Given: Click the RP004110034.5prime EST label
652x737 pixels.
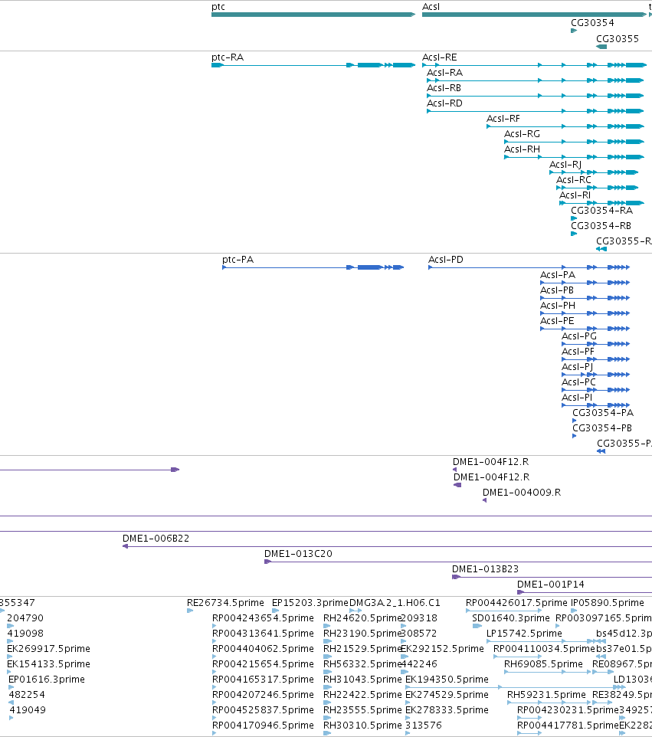Looking at the screenshot, I should 544,649.
